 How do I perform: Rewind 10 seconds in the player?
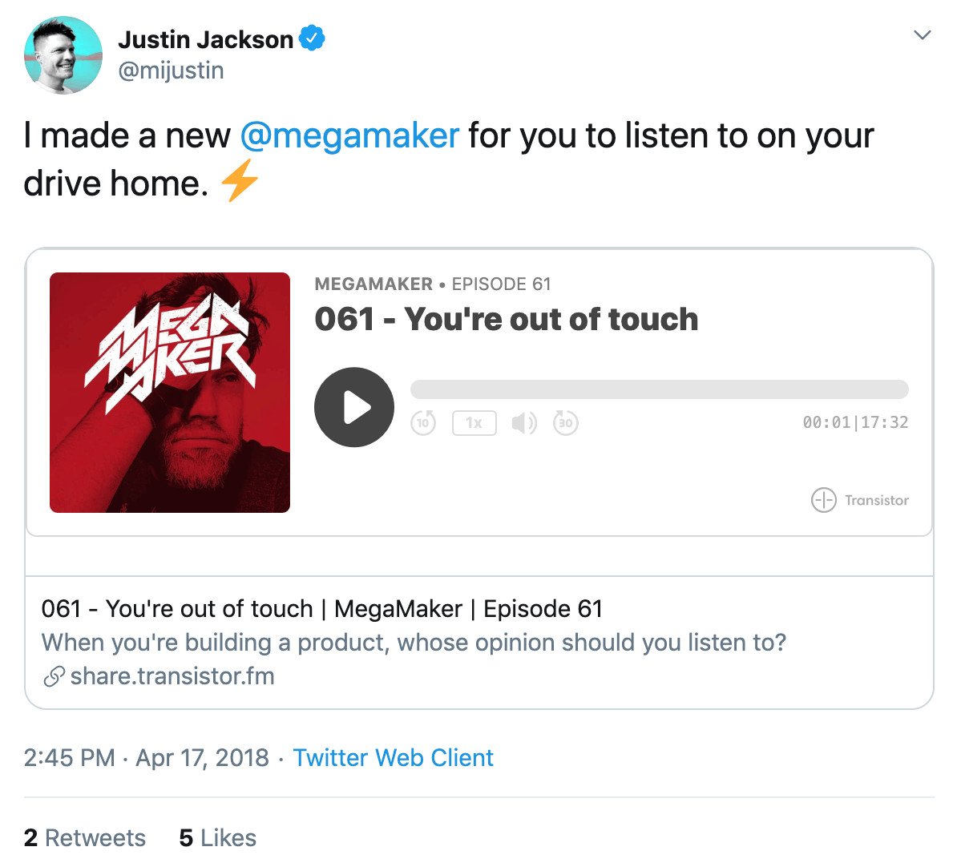coord(423,422)
